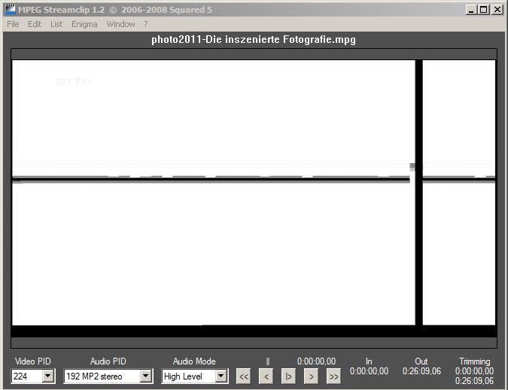Expand the Audio PID dropdown arrow
This screenshot has width=508, height=390.
[x=146, y=376]
